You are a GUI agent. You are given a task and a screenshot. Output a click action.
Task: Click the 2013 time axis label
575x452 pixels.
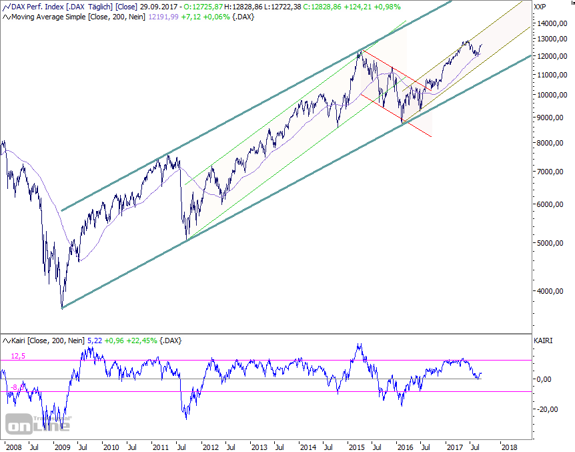[259, 447]
